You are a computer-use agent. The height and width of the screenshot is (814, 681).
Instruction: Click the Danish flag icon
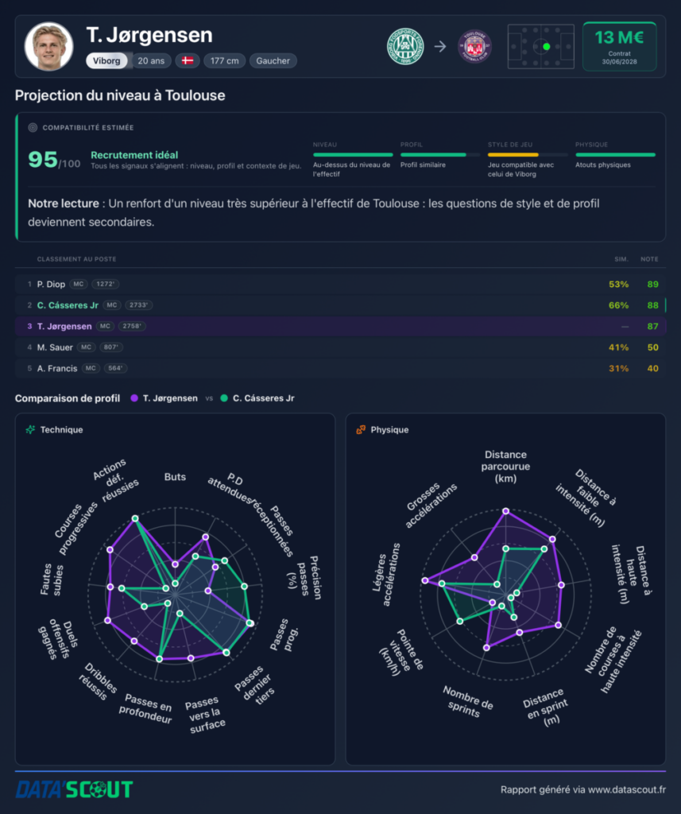pos(188,60)
